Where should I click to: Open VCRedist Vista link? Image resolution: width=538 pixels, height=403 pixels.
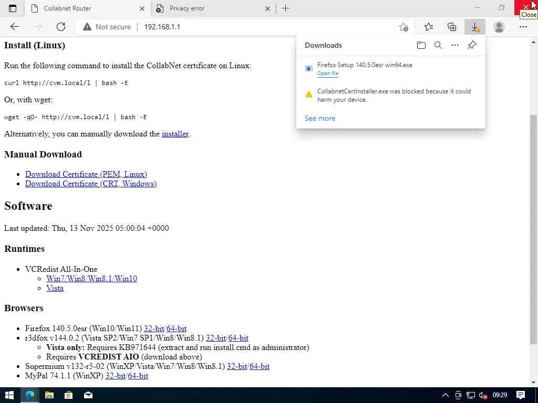pos(55,288)
